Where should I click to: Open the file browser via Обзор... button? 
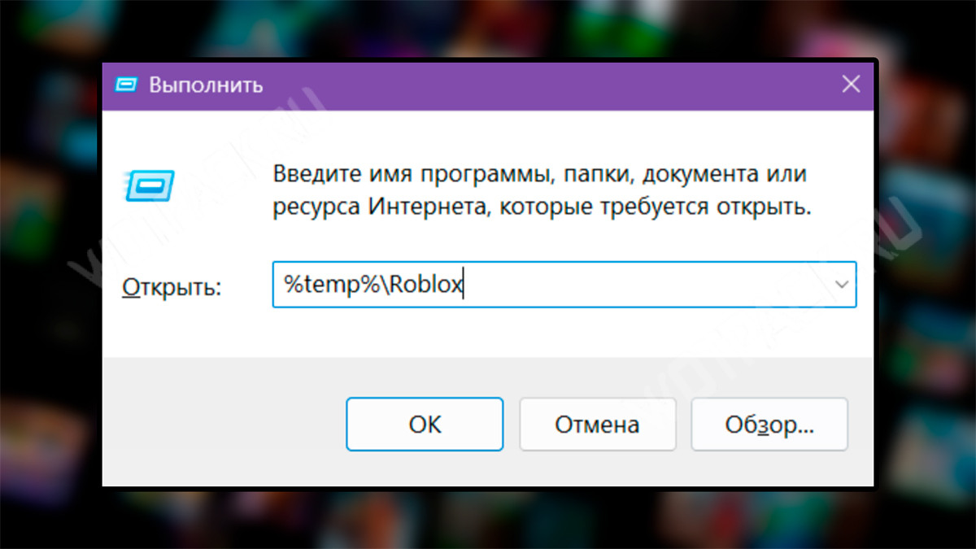click(769, 424)
